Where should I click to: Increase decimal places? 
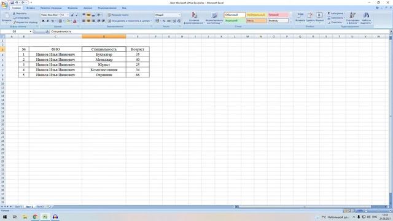point(174,21)
